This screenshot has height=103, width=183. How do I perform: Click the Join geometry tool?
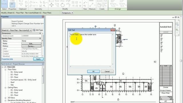coord(33,6)
